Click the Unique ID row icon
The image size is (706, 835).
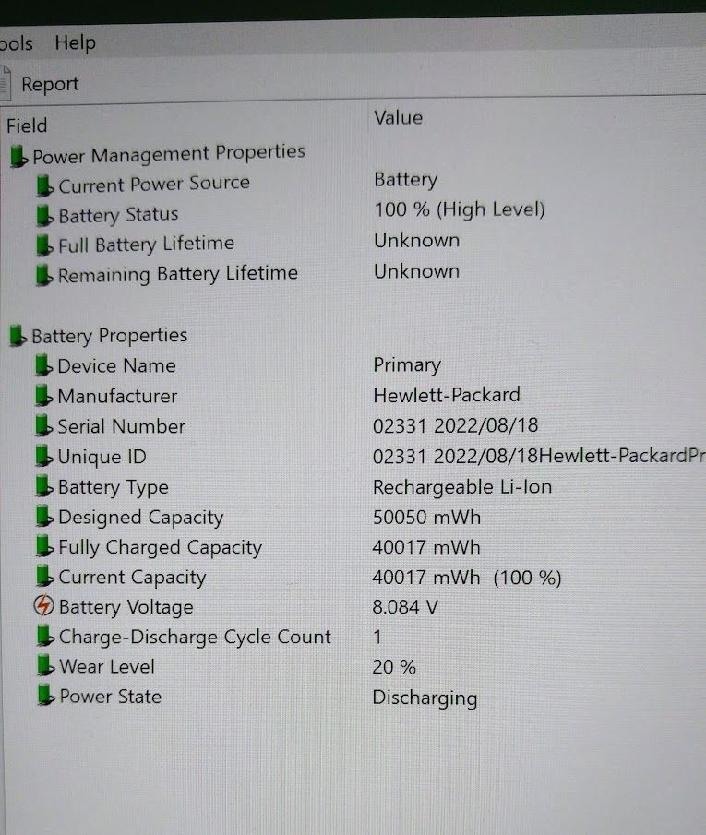coord(43,457)
